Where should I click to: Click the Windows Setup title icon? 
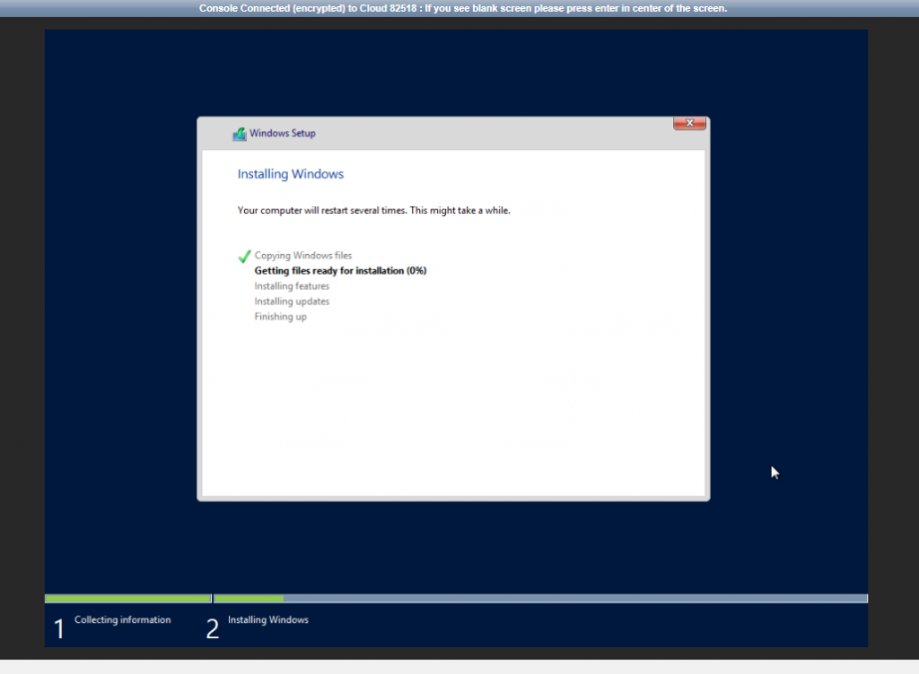click(x=239, y=135)
